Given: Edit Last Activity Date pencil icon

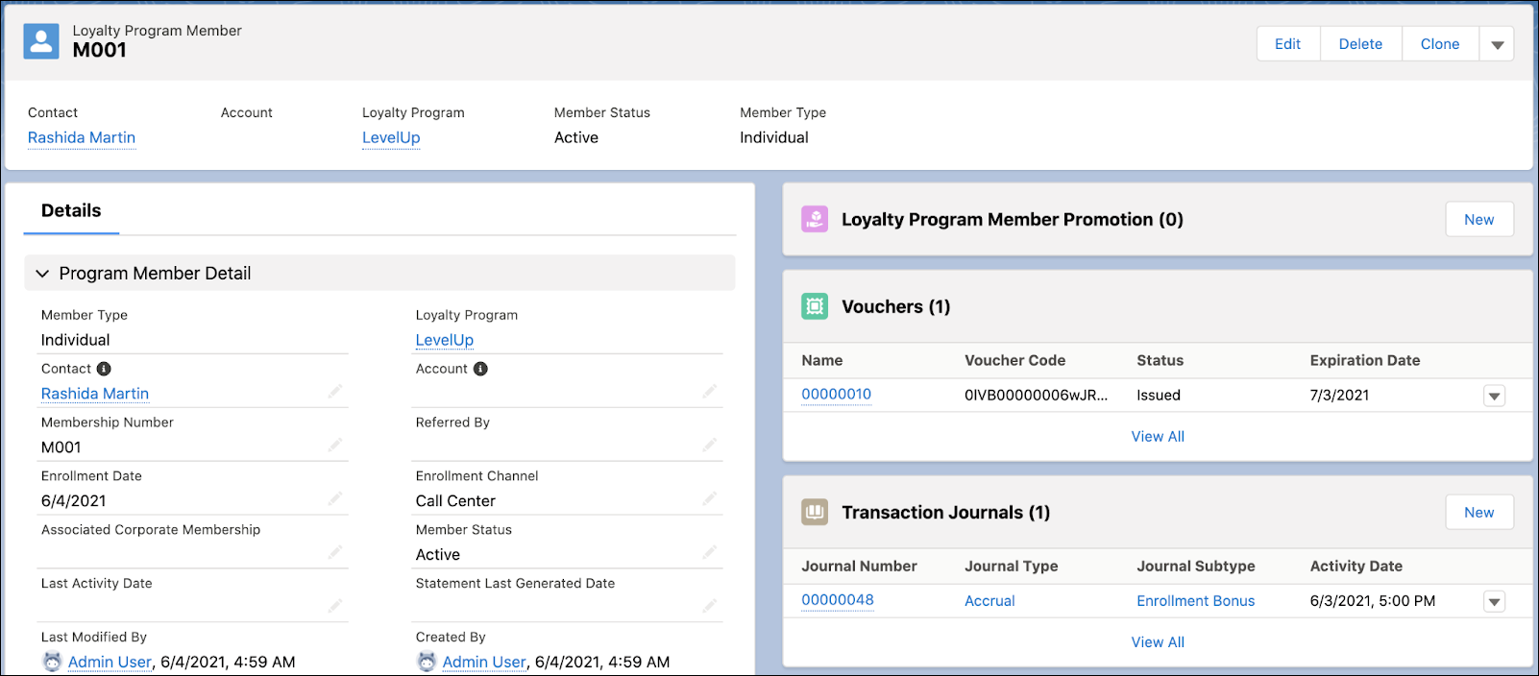Looking at the screenshot, I should point(334,607).
